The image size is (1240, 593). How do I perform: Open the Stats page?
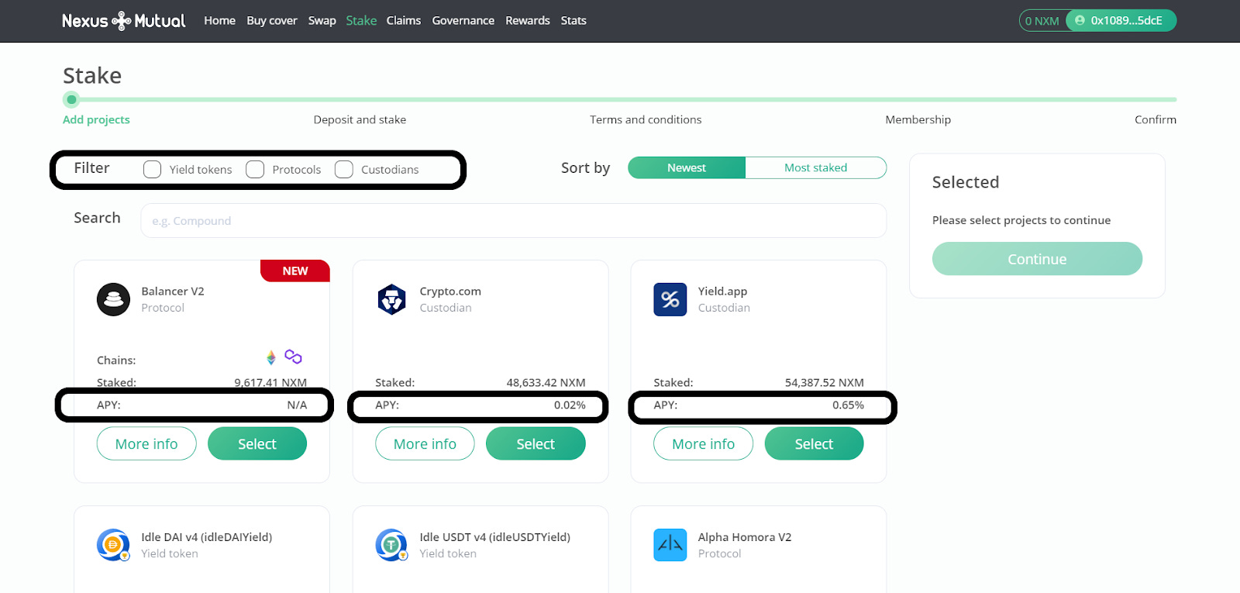pos(573,21)
